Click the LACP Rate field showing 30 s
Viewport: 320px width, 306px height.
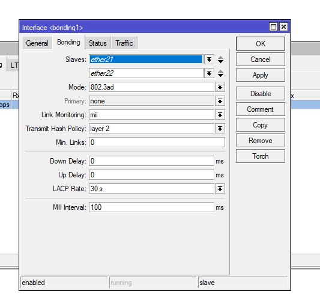[151, 189]
